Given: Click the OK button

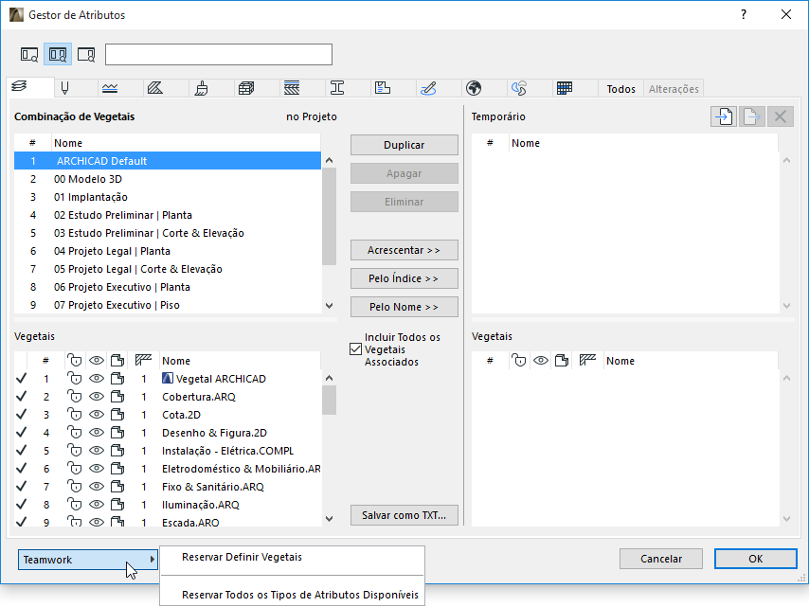Looking at the screenshot, I should pyautogui.click(x=756, y=559).
